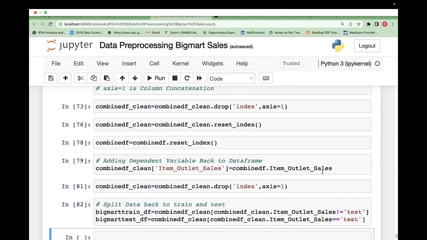Insert a cell below with the plus icon
427x240 pixels.
65,78
